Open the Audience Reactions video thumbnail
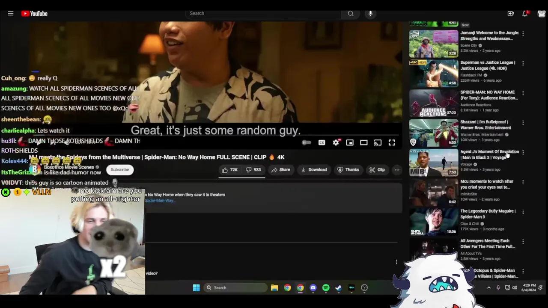Screen dimensions: 548x308 click(434, 104)
